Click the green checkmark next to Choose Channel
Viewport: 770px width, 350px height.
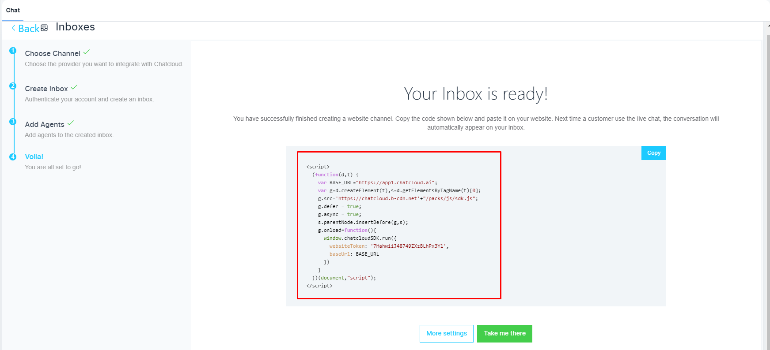click(87, 52)
